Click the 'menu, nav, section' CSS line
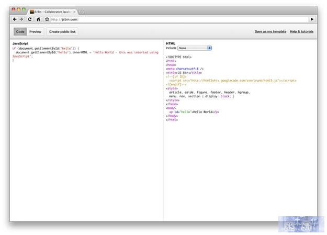 point(201,96)
